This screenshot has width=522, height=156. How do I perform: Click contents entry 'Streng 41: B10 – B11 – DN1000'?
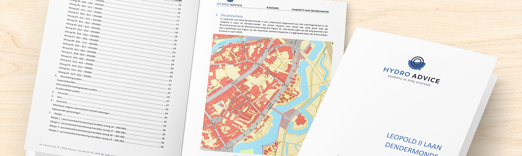coord(85,15)
